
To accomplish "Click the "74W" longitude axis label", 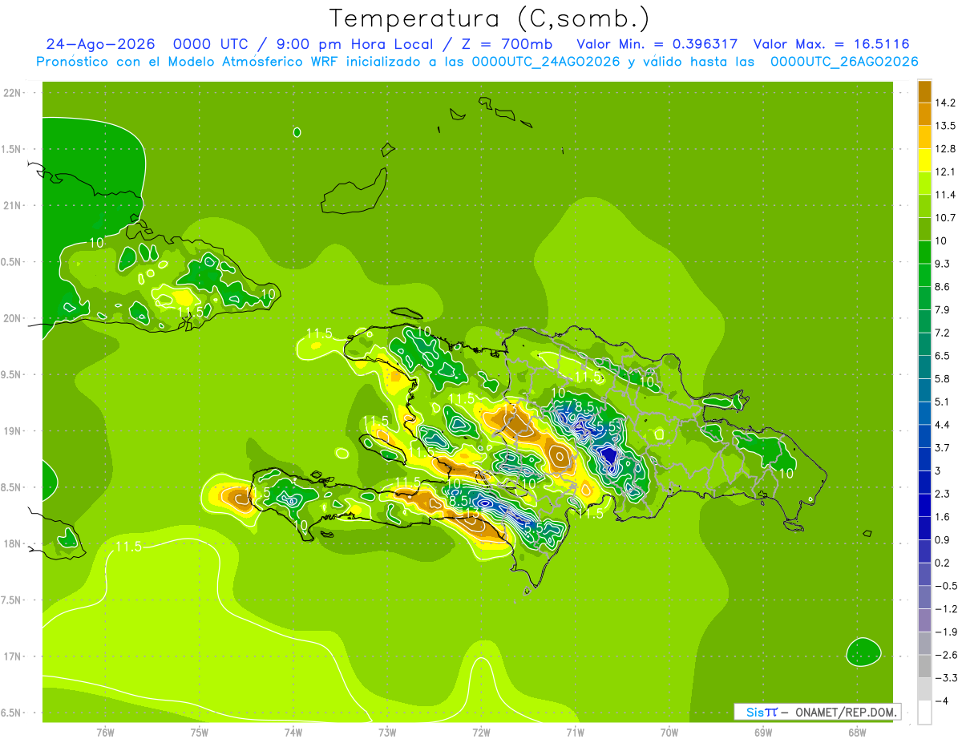I will coord(293,732).
